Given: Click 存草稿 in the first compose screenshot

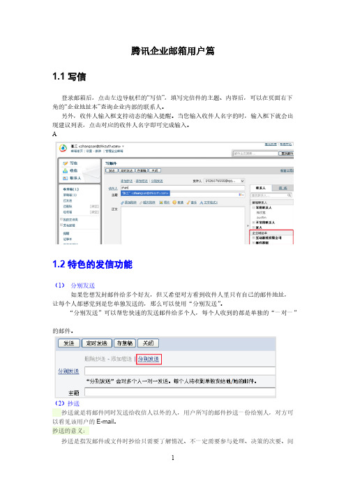Looking at the screenshot, I should tap(142, 170).
